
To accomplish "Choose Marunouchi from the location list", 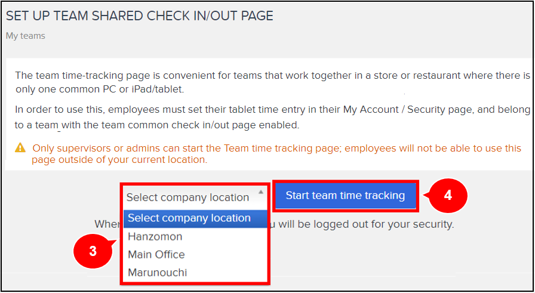I will (x=158, y=272).
